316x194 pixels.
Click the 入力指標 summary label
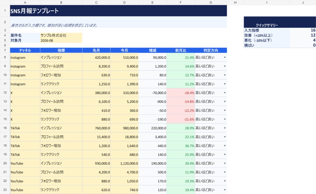267,30
